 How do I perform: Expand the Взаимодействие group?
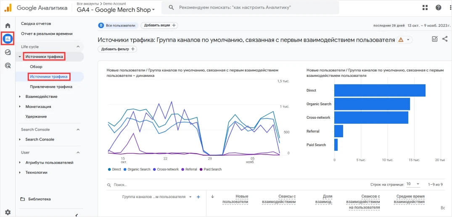click(x=20, y=97)
